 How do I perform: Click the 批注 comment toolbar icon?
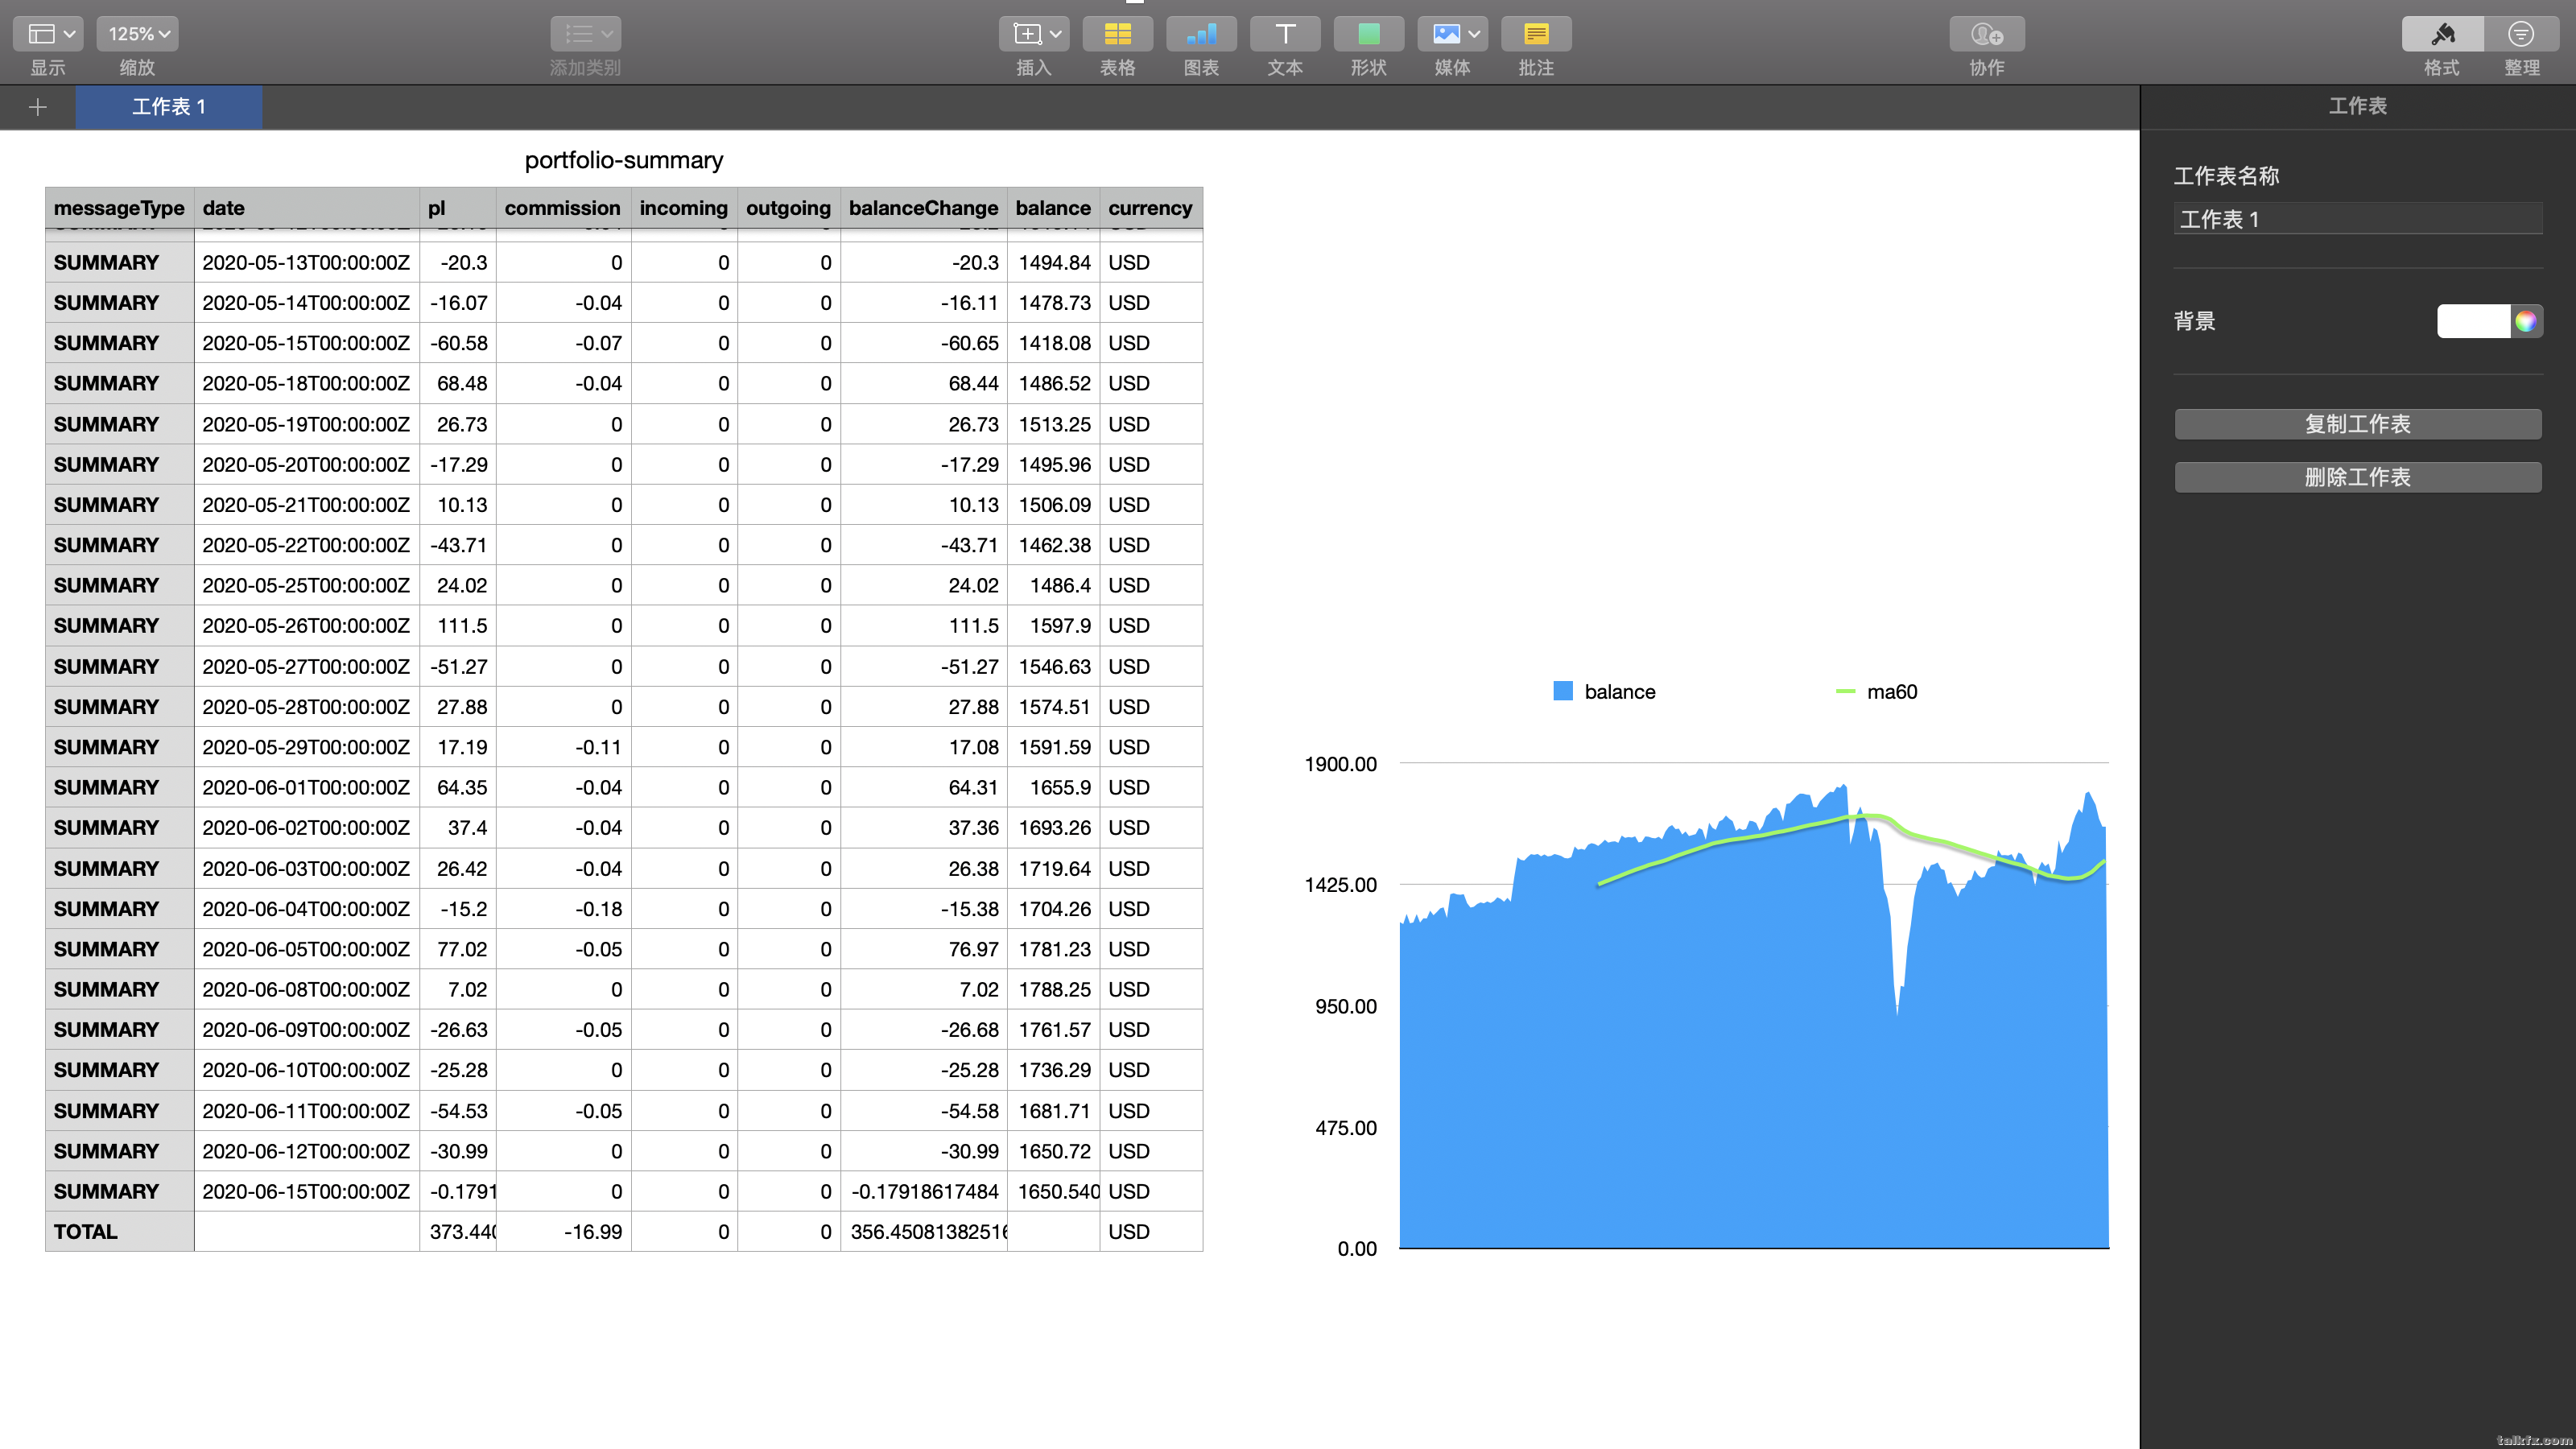click(x=1536, y=34)
